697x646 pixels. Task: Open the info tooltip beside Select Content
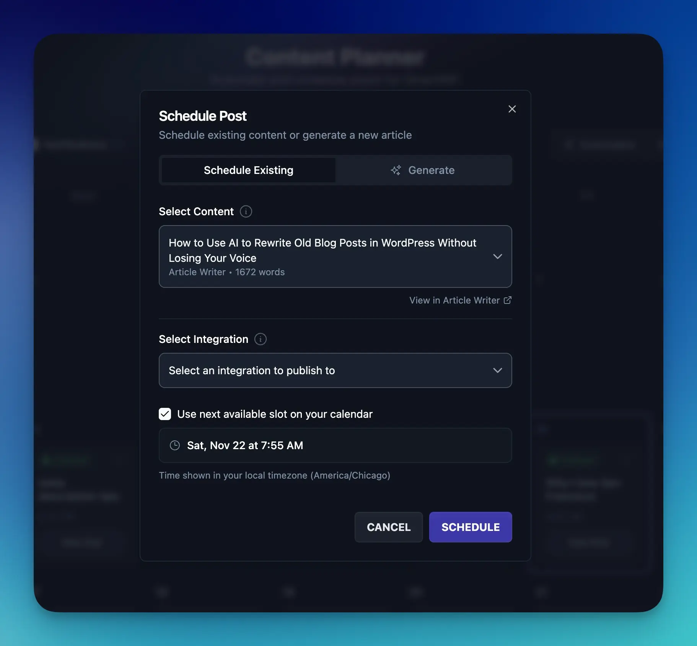coord(246,211)
